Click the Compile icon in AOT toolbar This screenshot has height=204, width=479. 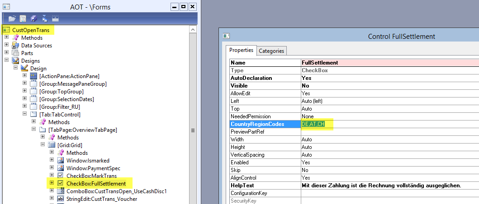56,19
